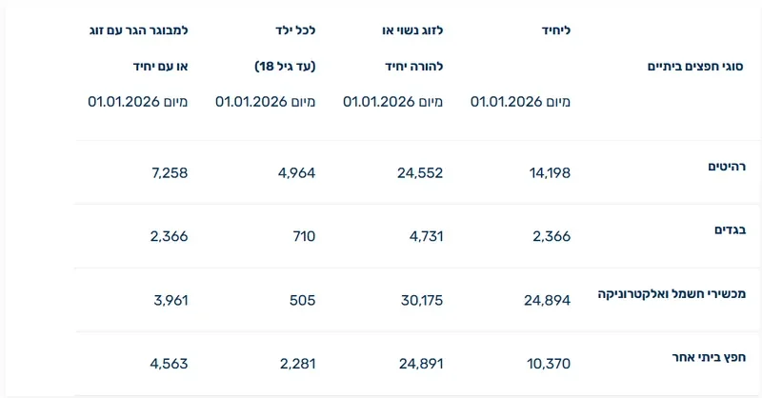The height and width of the screenshot is (398, 762).
Task: Click the לכל ילד column header
Action: coord(295,30)
